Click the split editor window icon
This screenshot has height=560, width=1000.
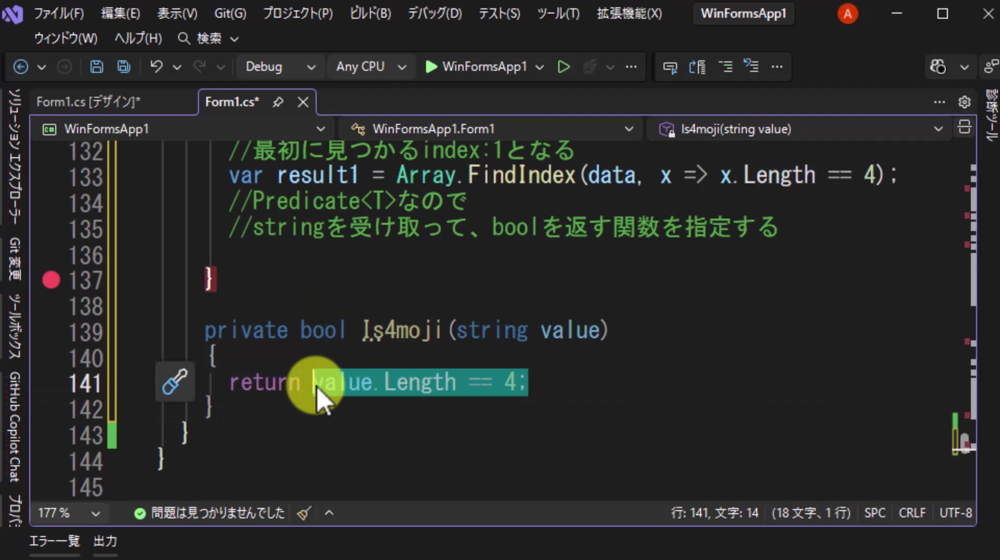tap(964, 127)
